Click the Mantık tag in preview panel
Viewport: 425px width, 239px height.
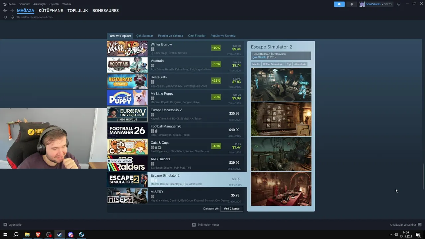pyautogui.click(x=256, y=64)
